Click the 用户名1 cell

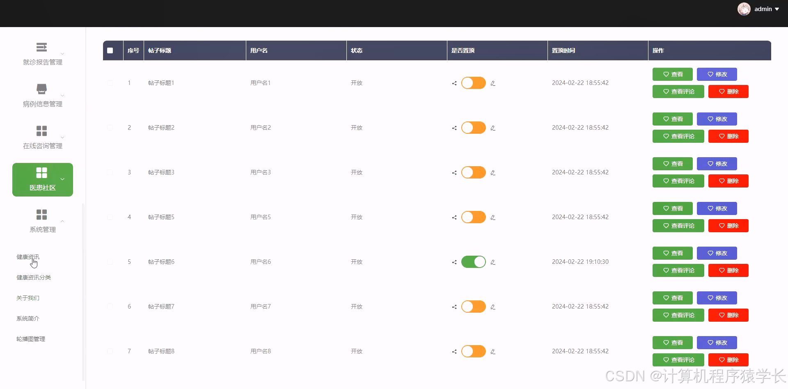tap(261, 83)
